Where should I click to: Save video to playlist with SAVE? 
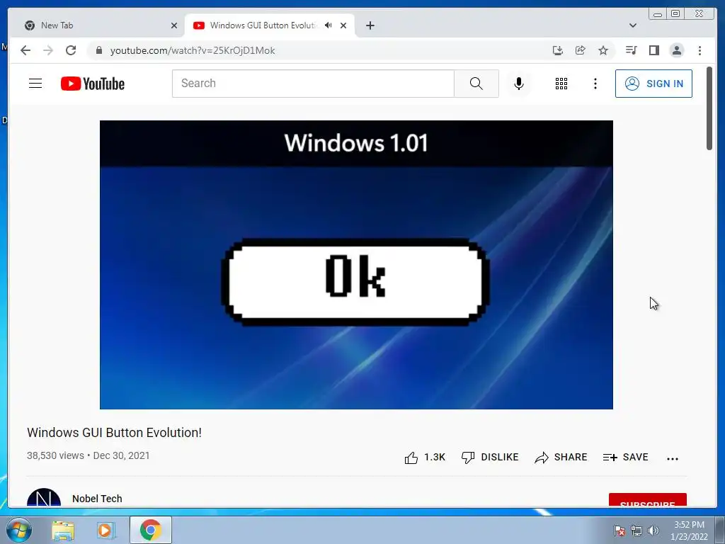[x=626, y=457]
